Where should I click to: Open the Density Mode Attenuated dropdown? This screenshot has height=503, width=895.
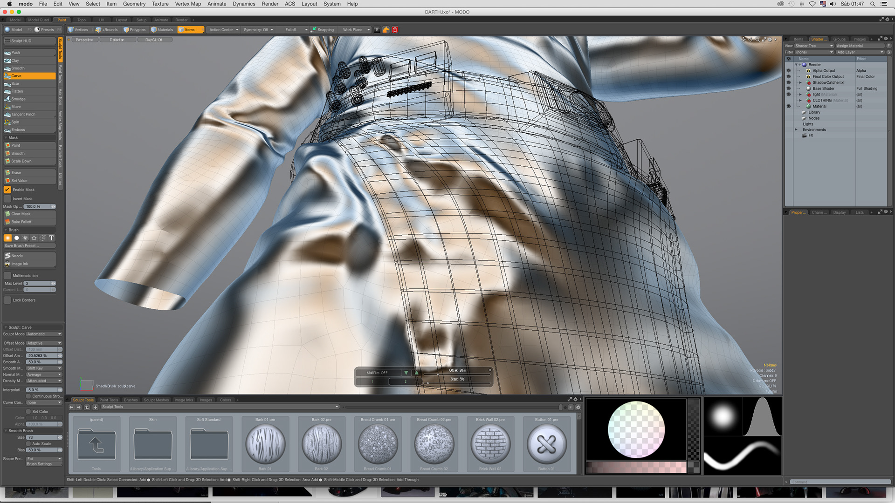coord(44,381)
